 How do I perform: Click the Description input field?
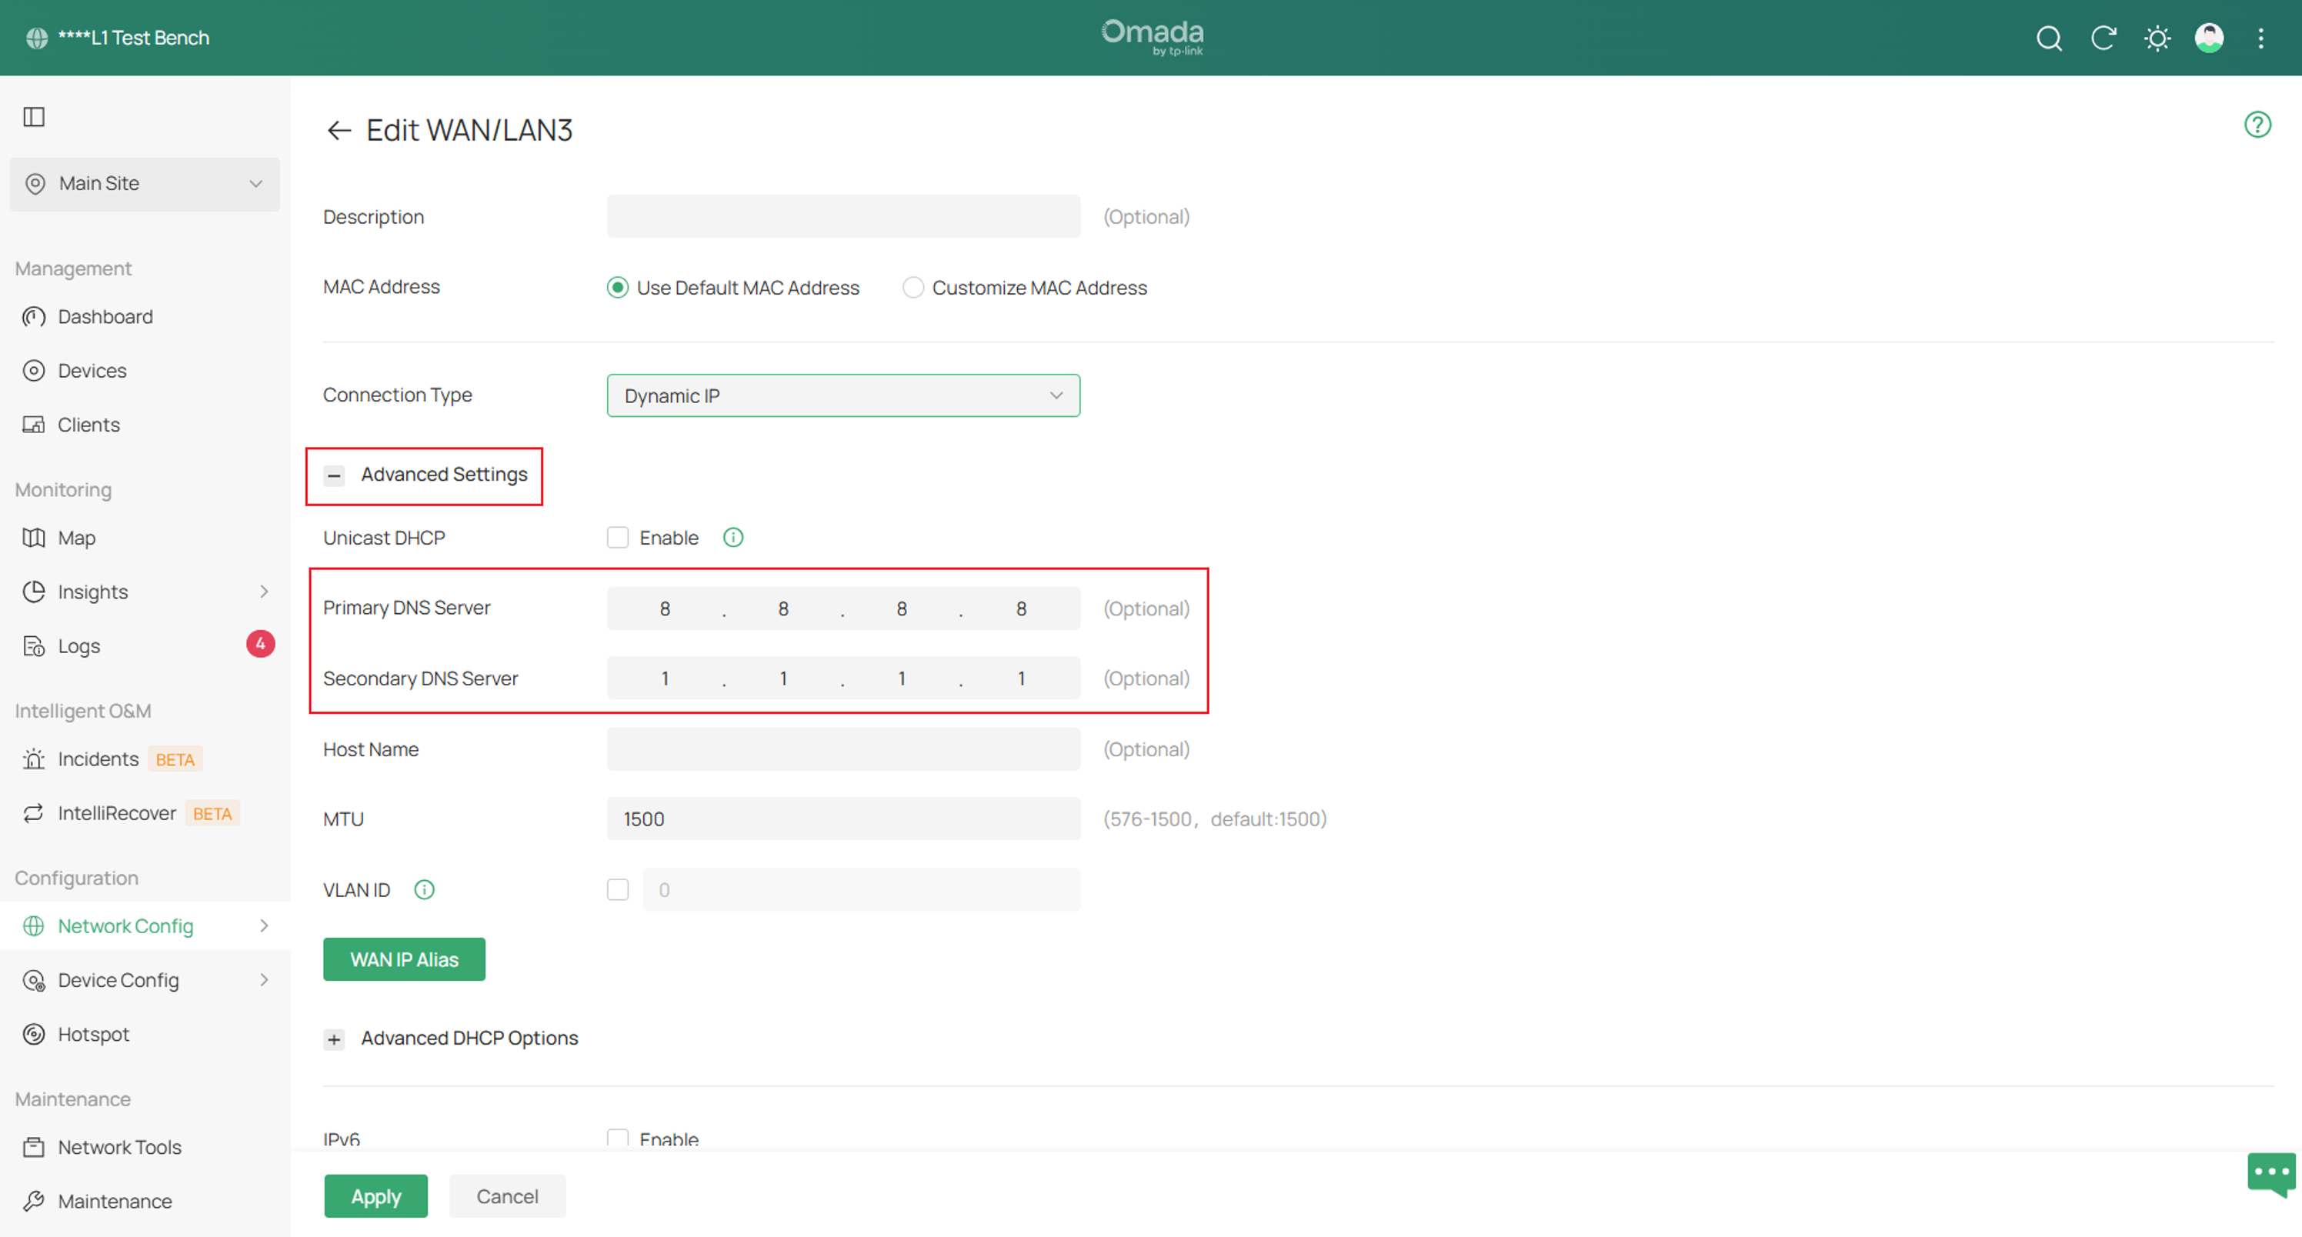tap(842, 216)
